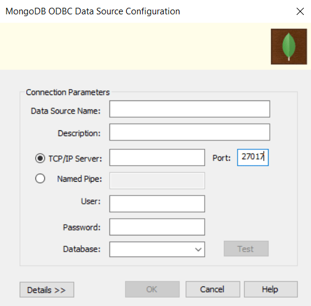Close the ODBC configuration dialog
Screen dimensions: 311x306
coord(300,11)
